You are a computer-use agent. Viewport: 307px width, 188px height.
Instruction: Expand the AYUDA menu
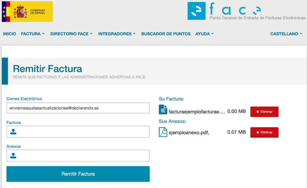[x=204, y=34]
